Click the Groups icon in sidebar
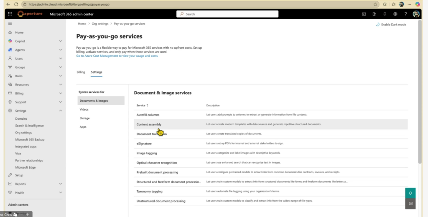Viewport: 428px width, 217px height. 10,67
